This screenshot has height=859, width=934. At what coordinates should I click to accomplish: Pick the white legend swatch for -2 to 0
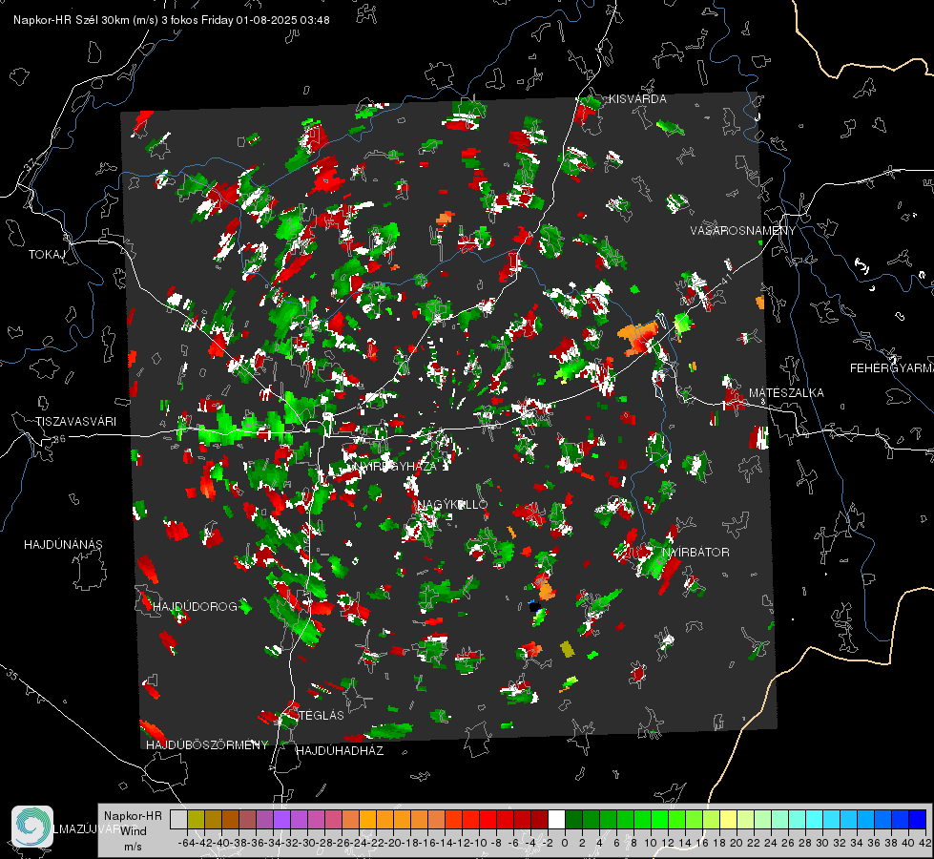[556, 820]
